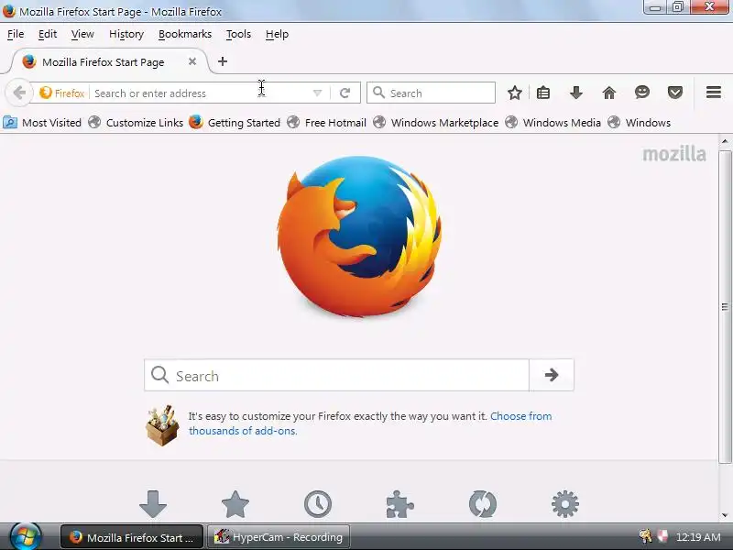Screen dimensions: 733x550
Task: Reload the page with the refresh icon
Action: tap(345, 93)
